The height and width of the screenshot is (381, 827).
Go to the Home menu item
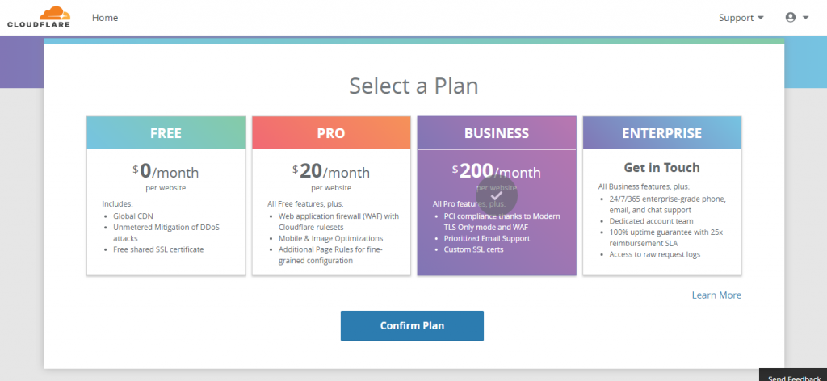pos(105,18)
